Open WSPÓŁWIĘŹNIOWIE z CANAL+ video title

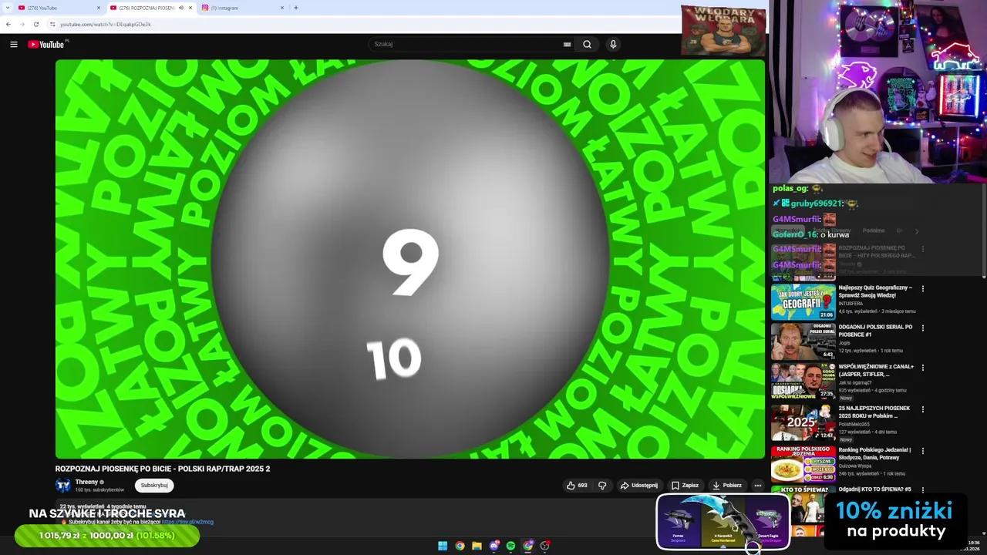point(876,370)
